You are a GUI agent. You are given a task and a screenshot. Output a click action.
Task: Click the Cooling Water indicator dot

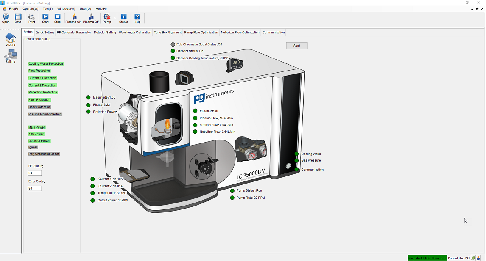[x=296, y=154]
